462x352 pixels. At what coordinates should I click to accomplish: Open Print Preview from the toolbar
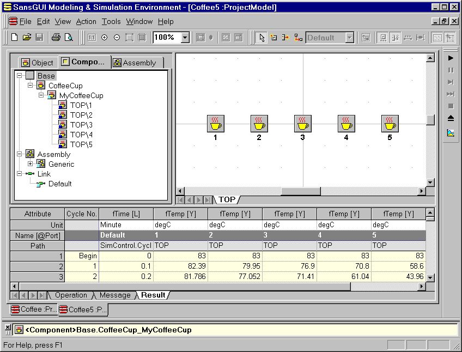[69, 38]
